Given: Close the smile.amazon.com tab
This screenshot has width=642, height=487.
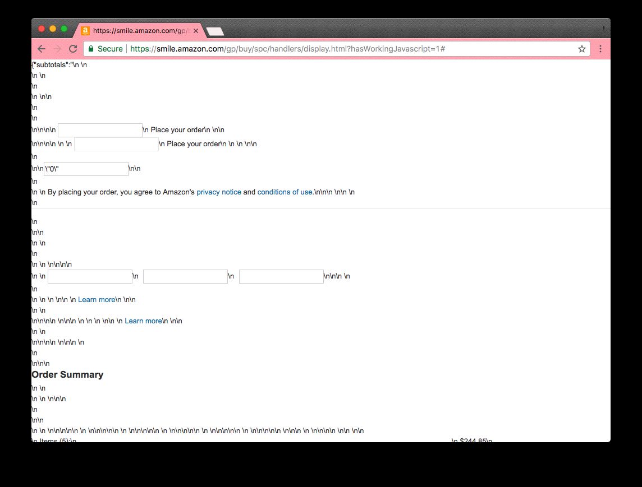Looking at the screenshot, I should point(196,31).
